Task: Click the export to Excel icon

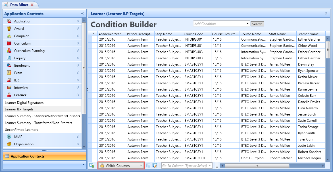Action: click(91, 165)
